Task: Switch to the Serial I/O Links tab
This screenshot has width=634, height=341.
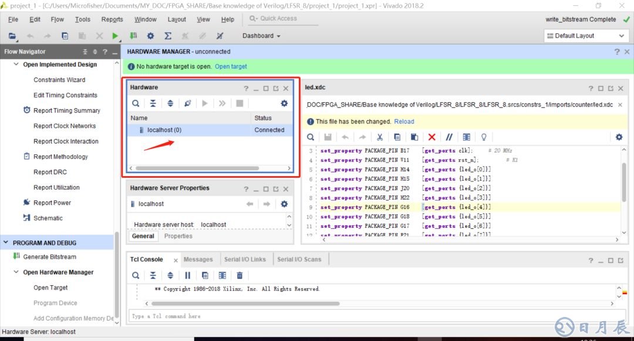Action: (x=244, y=259)
